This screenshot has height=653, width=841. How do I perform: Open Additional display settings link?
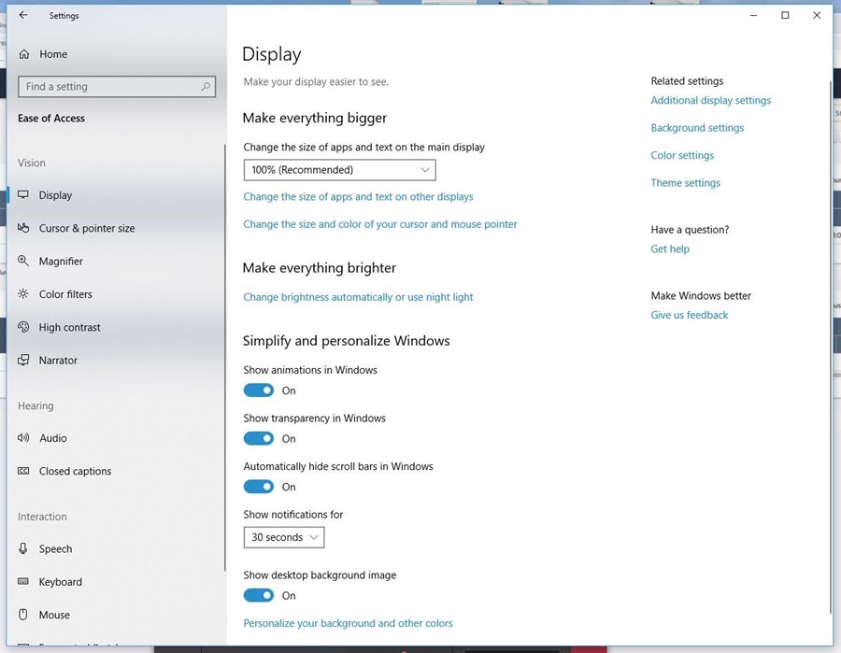click(x=711, y=100)
